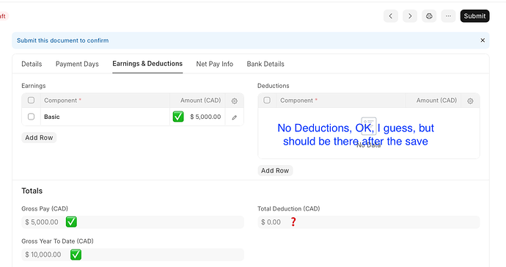Open the three-dots more menu
Screen dimensions: 506x267
448,16
